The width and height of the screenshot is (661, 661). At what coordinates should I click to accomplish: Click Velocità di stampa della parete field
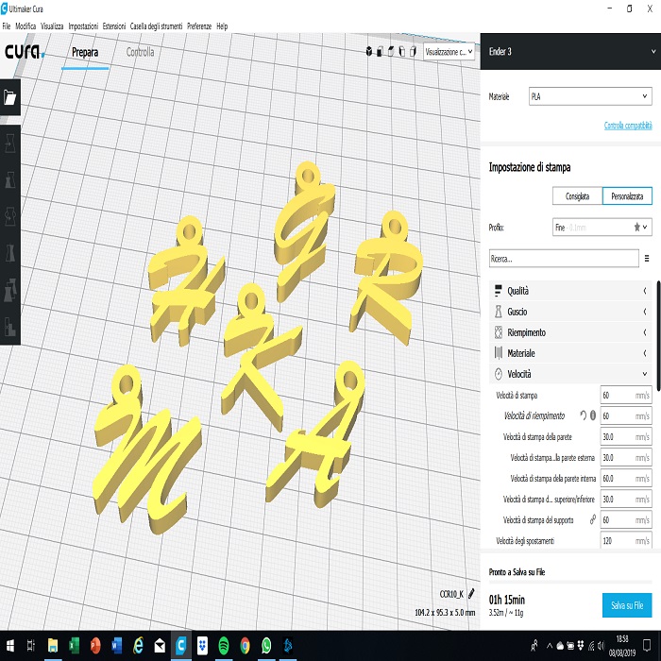click(x=625, y=436)
